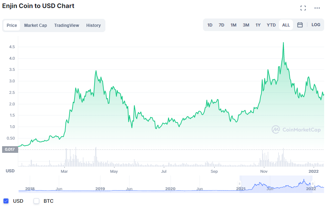Select the Price tab

click(12, 25)
